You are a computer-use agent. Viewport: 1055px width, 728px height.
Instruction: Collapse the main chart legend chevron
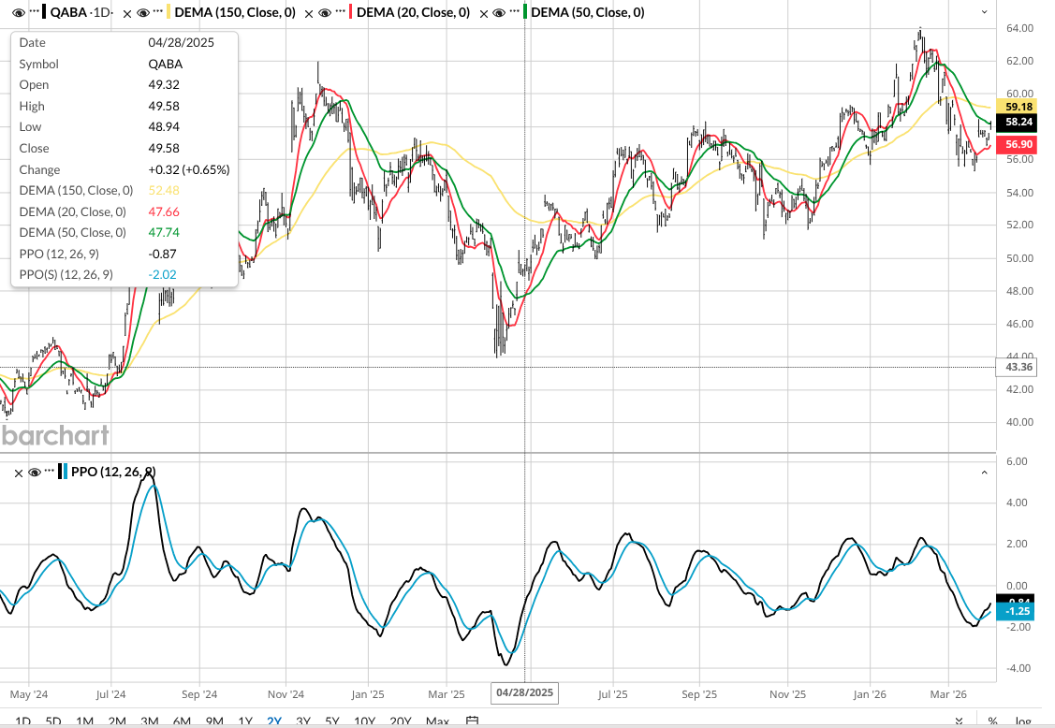984,12
